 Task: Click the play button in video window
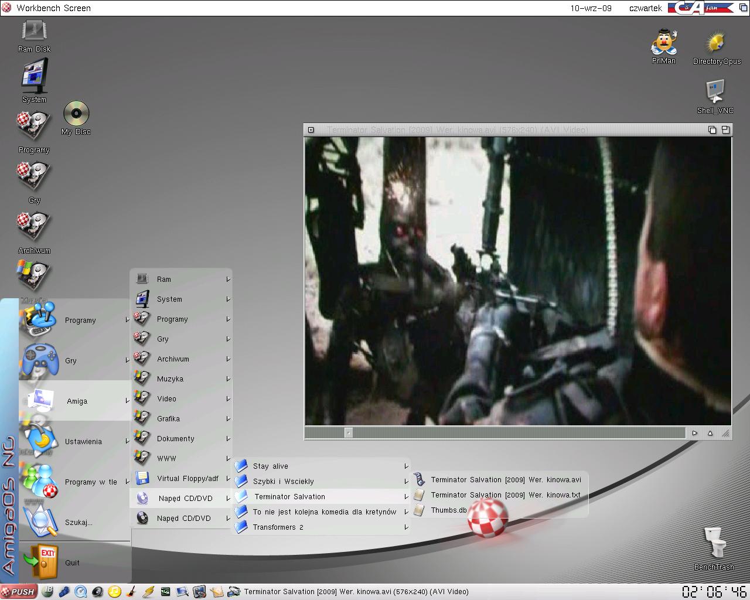694,433
